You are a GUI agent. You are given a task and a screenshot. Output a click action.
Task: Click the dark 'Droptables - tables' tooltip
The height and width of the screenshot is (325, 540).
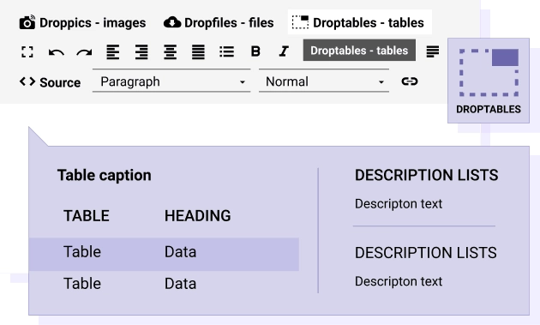pyautogui.click(x=359, y=51)
